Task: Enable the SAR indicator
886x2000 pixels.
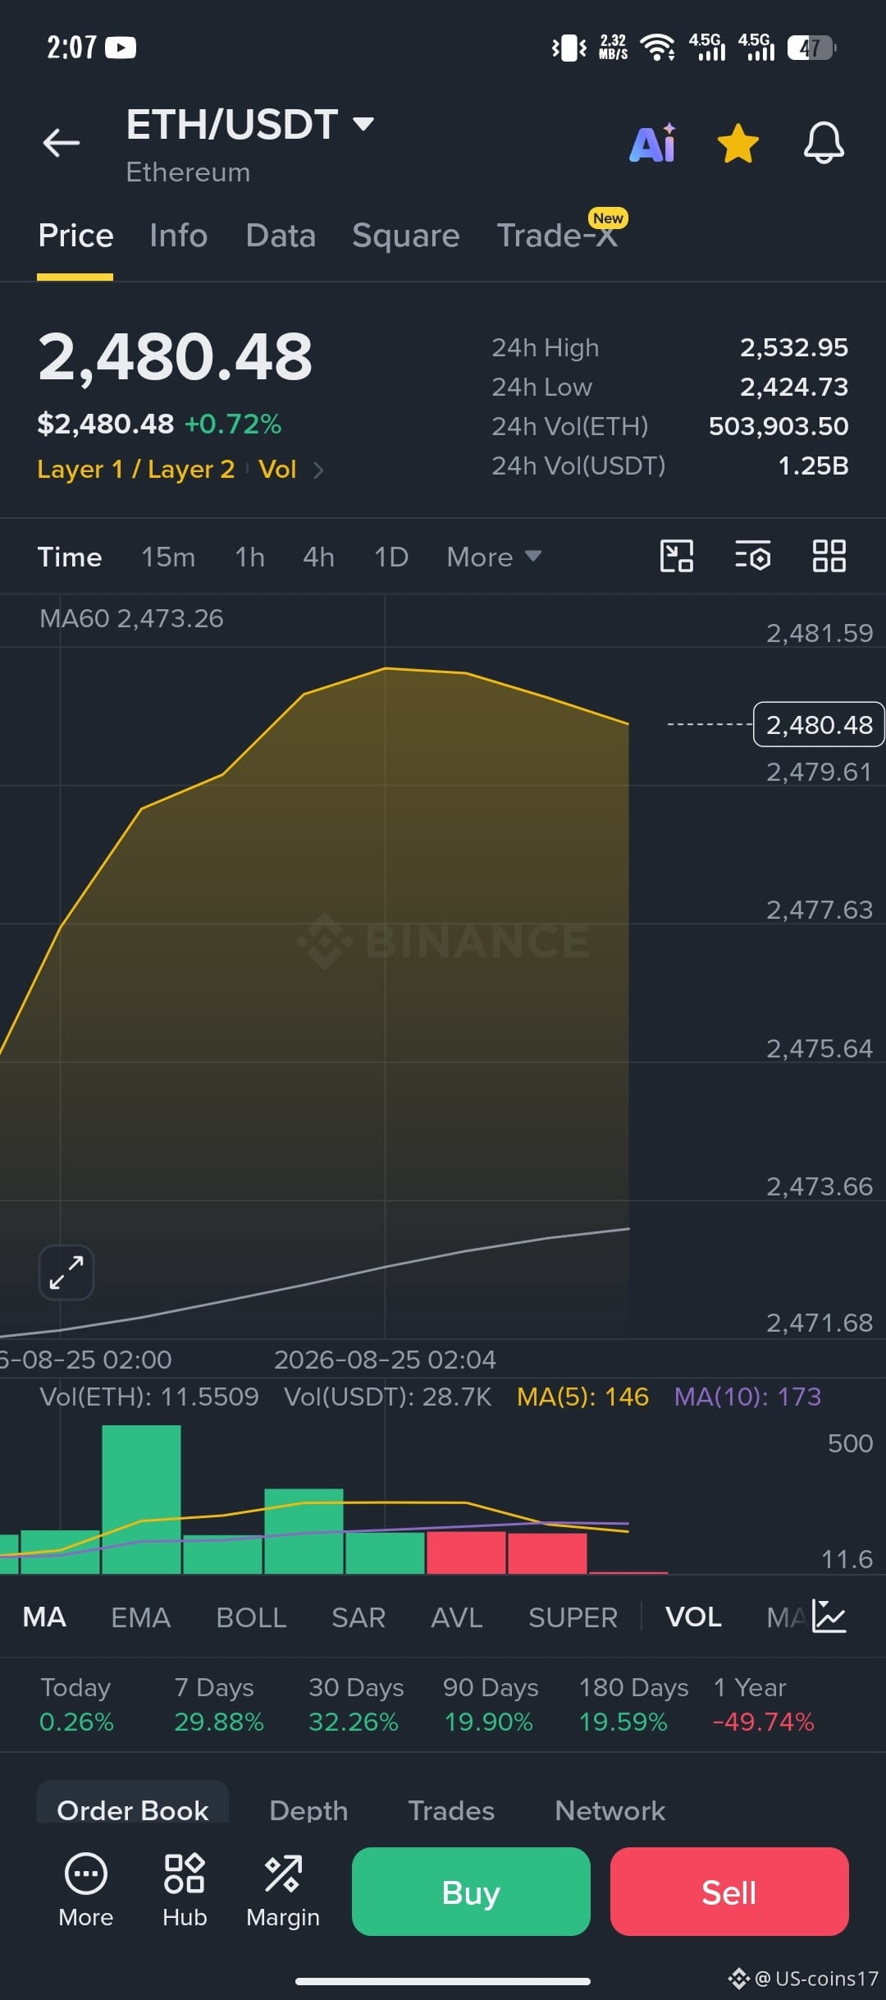Action: point(359,1617)
